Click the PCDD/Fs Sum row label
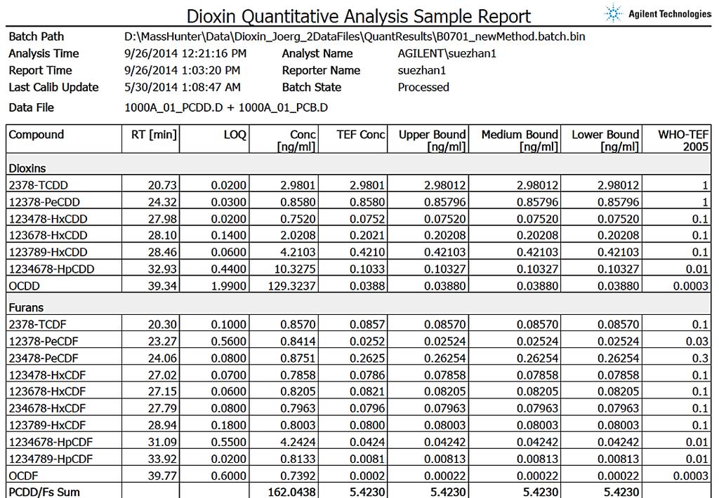Viewport: 719px width, 498px height. click(44, 492)
